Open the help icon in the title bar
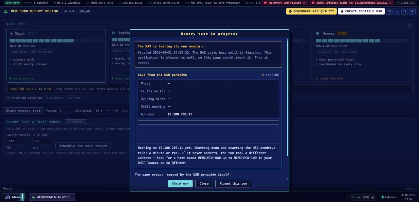The height and width of the screenshot is (202, 419). (x=389, y=11)
